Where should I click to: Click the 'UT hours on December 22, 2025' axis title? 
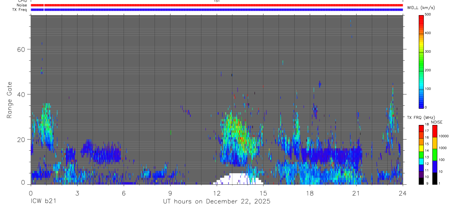217,201
